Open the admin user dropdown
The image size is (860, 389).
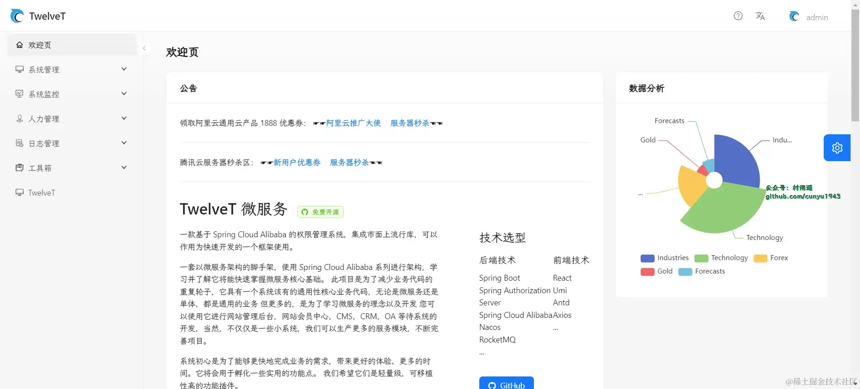pos(809,17)
